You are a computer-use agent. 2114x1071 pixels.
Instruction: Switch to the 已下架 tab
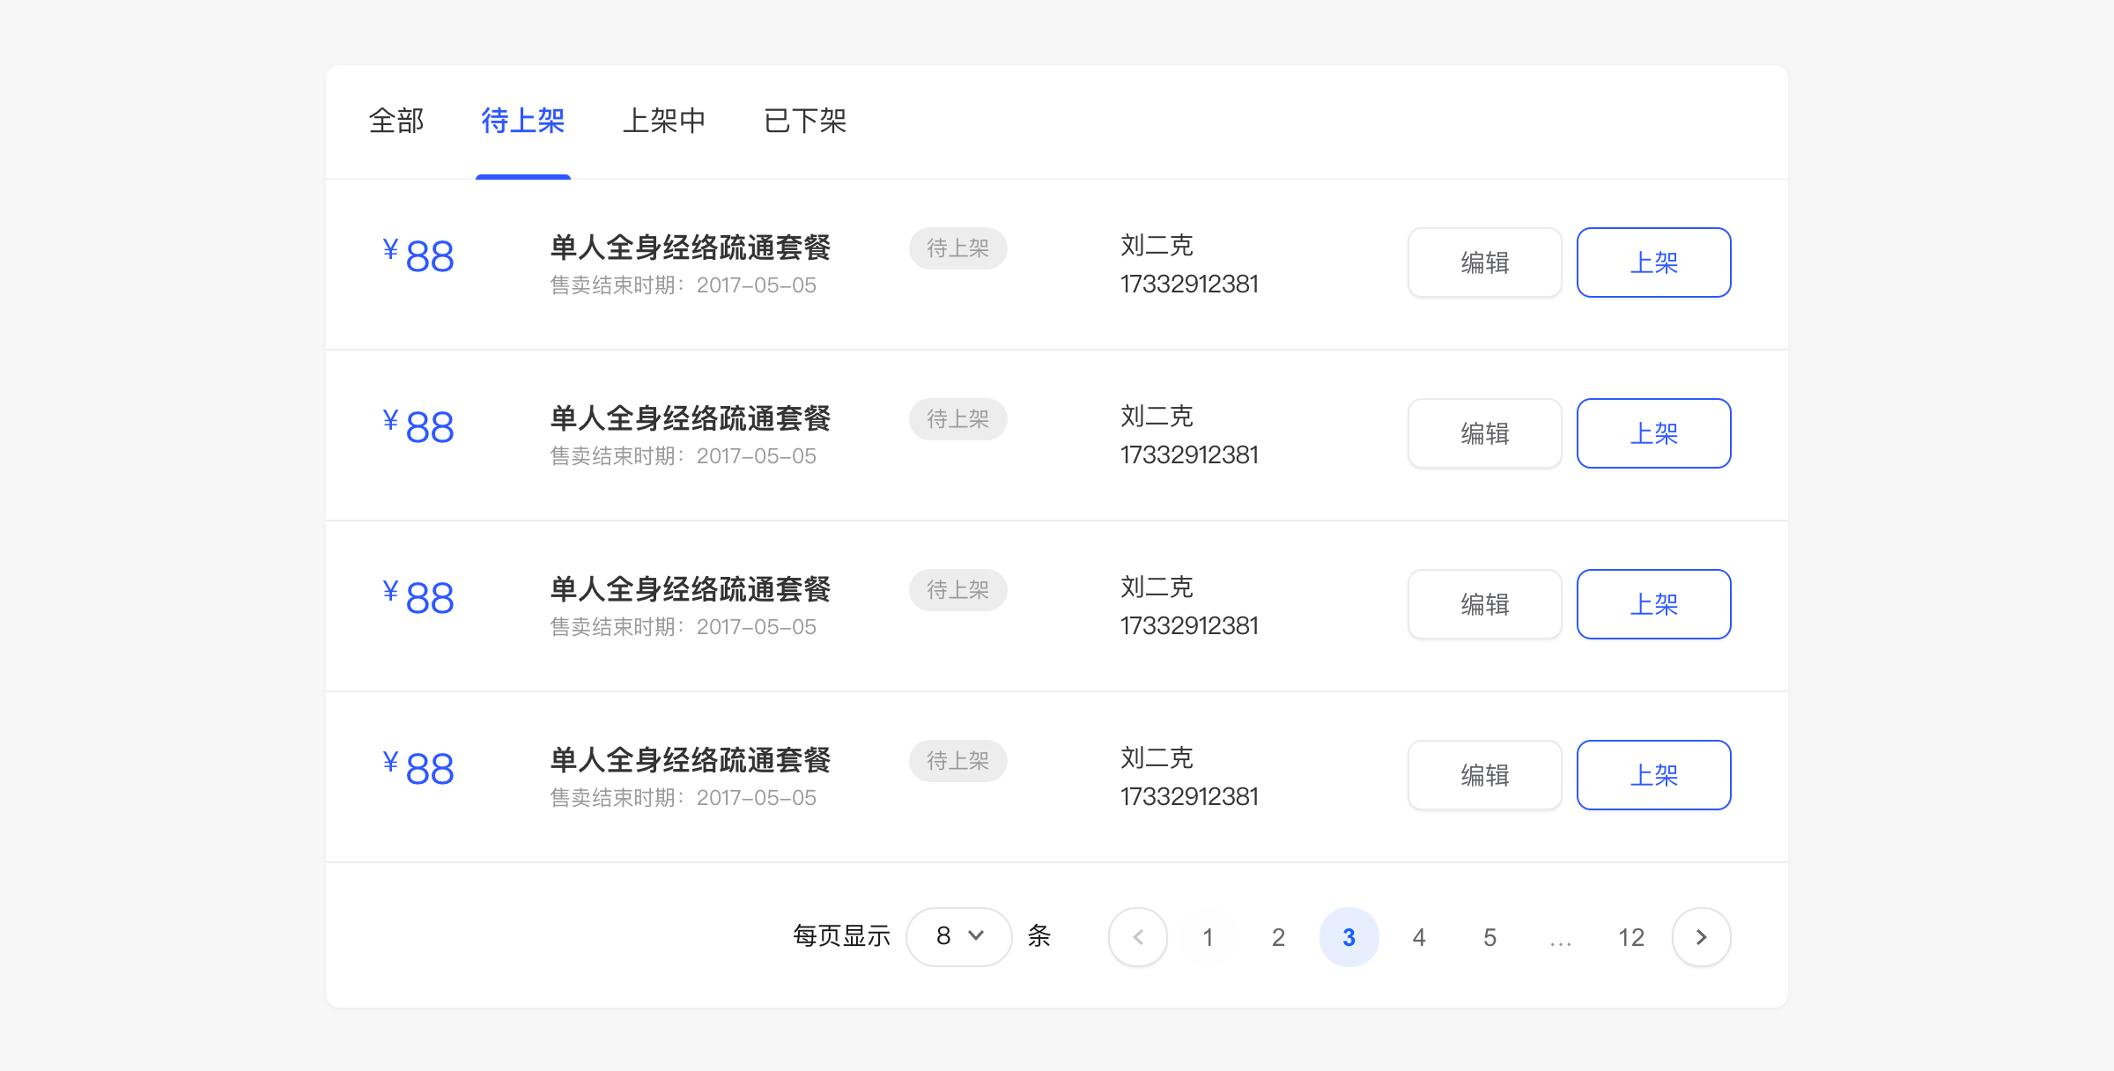(x=804, y=121)
